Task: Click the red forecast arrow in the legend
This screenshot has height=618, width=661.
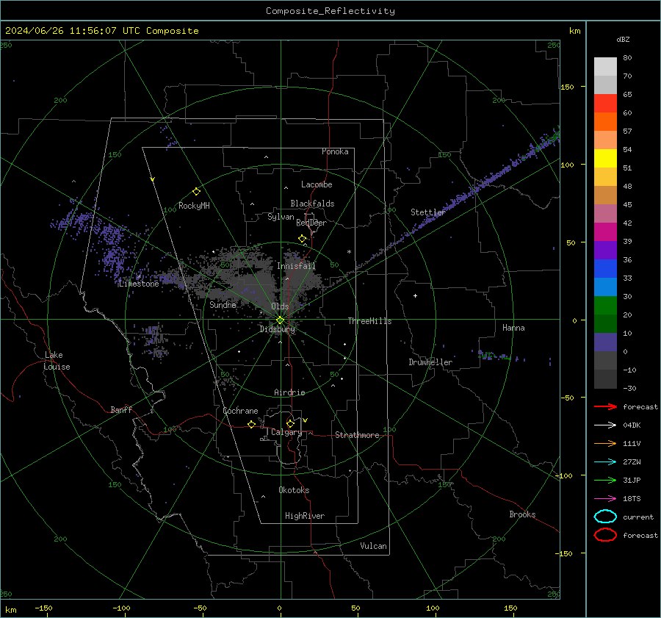Action: pos(605,406)
